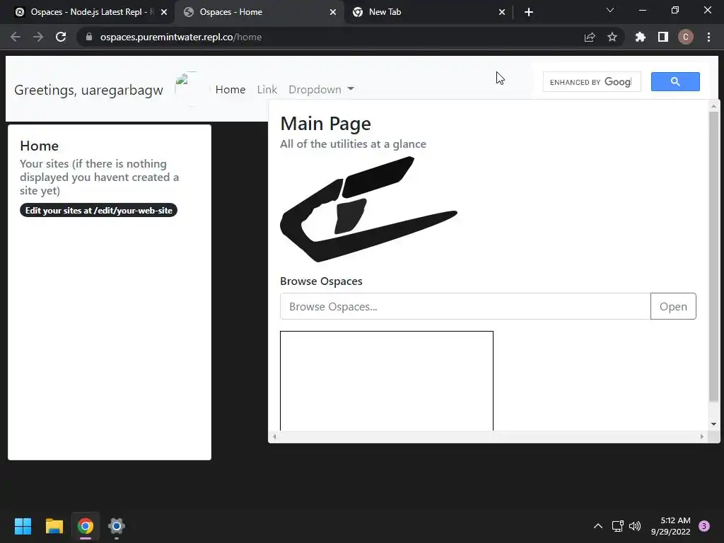Click 'All of the utilities at a glance' subtitle
The image size is (724, 543).
coord(354,144)
